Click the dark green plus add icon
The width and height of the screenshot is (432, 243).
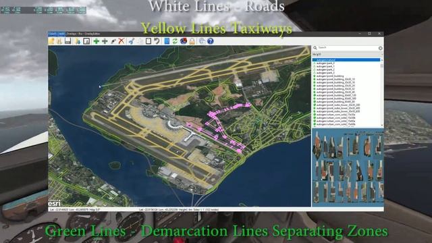pos(105,41)
